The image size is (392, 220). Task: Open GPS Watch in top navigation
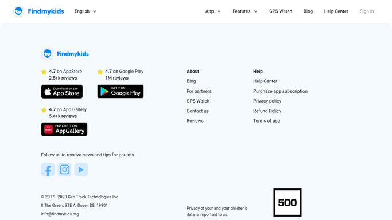[x=281, y=11]
